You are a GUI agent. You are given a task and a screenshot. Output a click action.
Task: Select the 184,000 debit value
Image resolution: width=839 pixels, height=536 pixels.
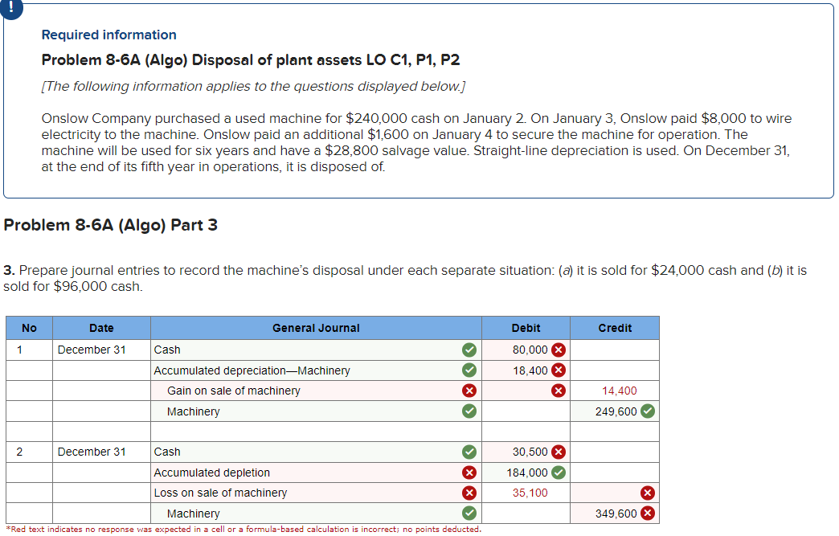pyautogui.click(x=527, y=473)
